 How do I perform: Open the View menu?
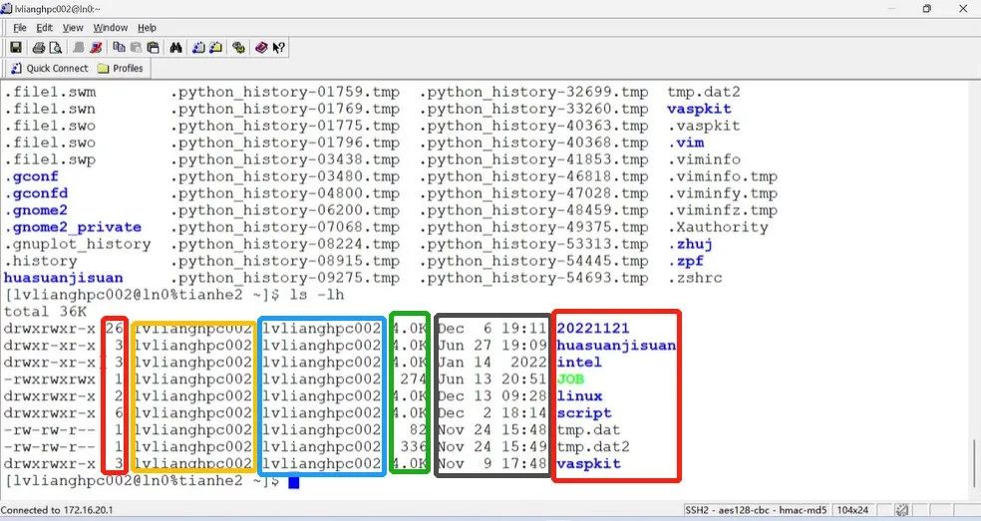[x=73, y=28]
